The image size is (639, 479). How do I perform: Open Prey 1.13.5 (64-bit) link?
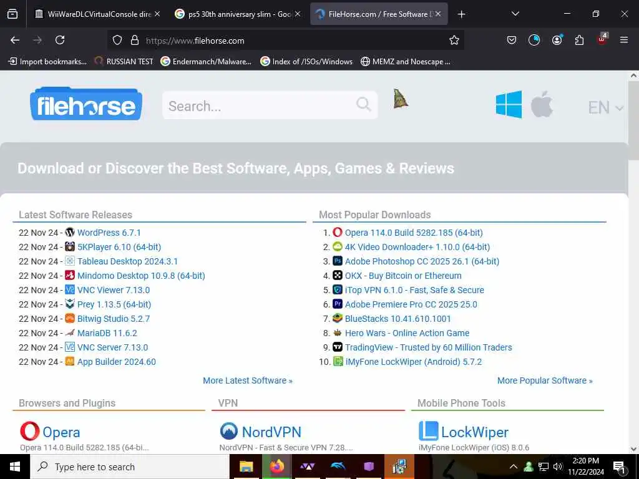114,304
